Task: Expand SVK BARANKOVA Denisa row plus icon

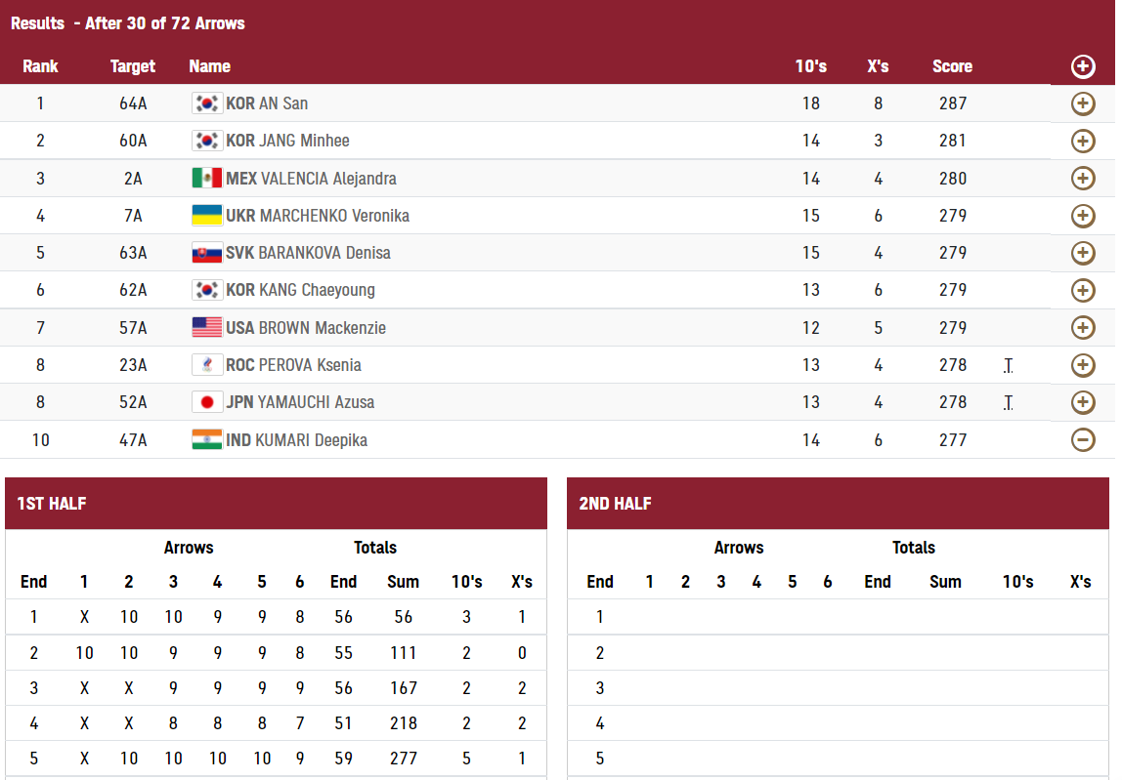Action: click(x=1083, y=253)
